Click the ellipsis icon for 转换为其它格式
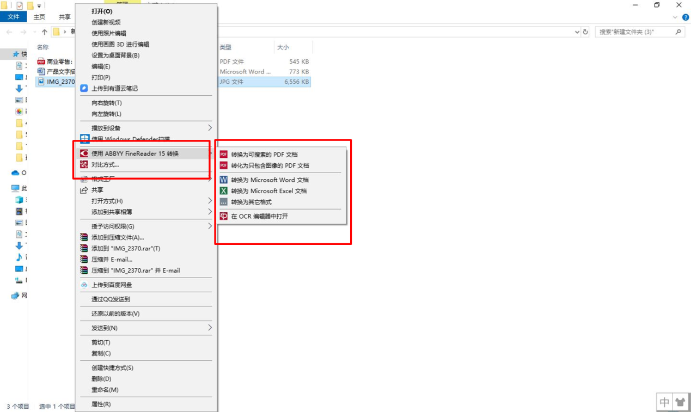 click(223, 202)
